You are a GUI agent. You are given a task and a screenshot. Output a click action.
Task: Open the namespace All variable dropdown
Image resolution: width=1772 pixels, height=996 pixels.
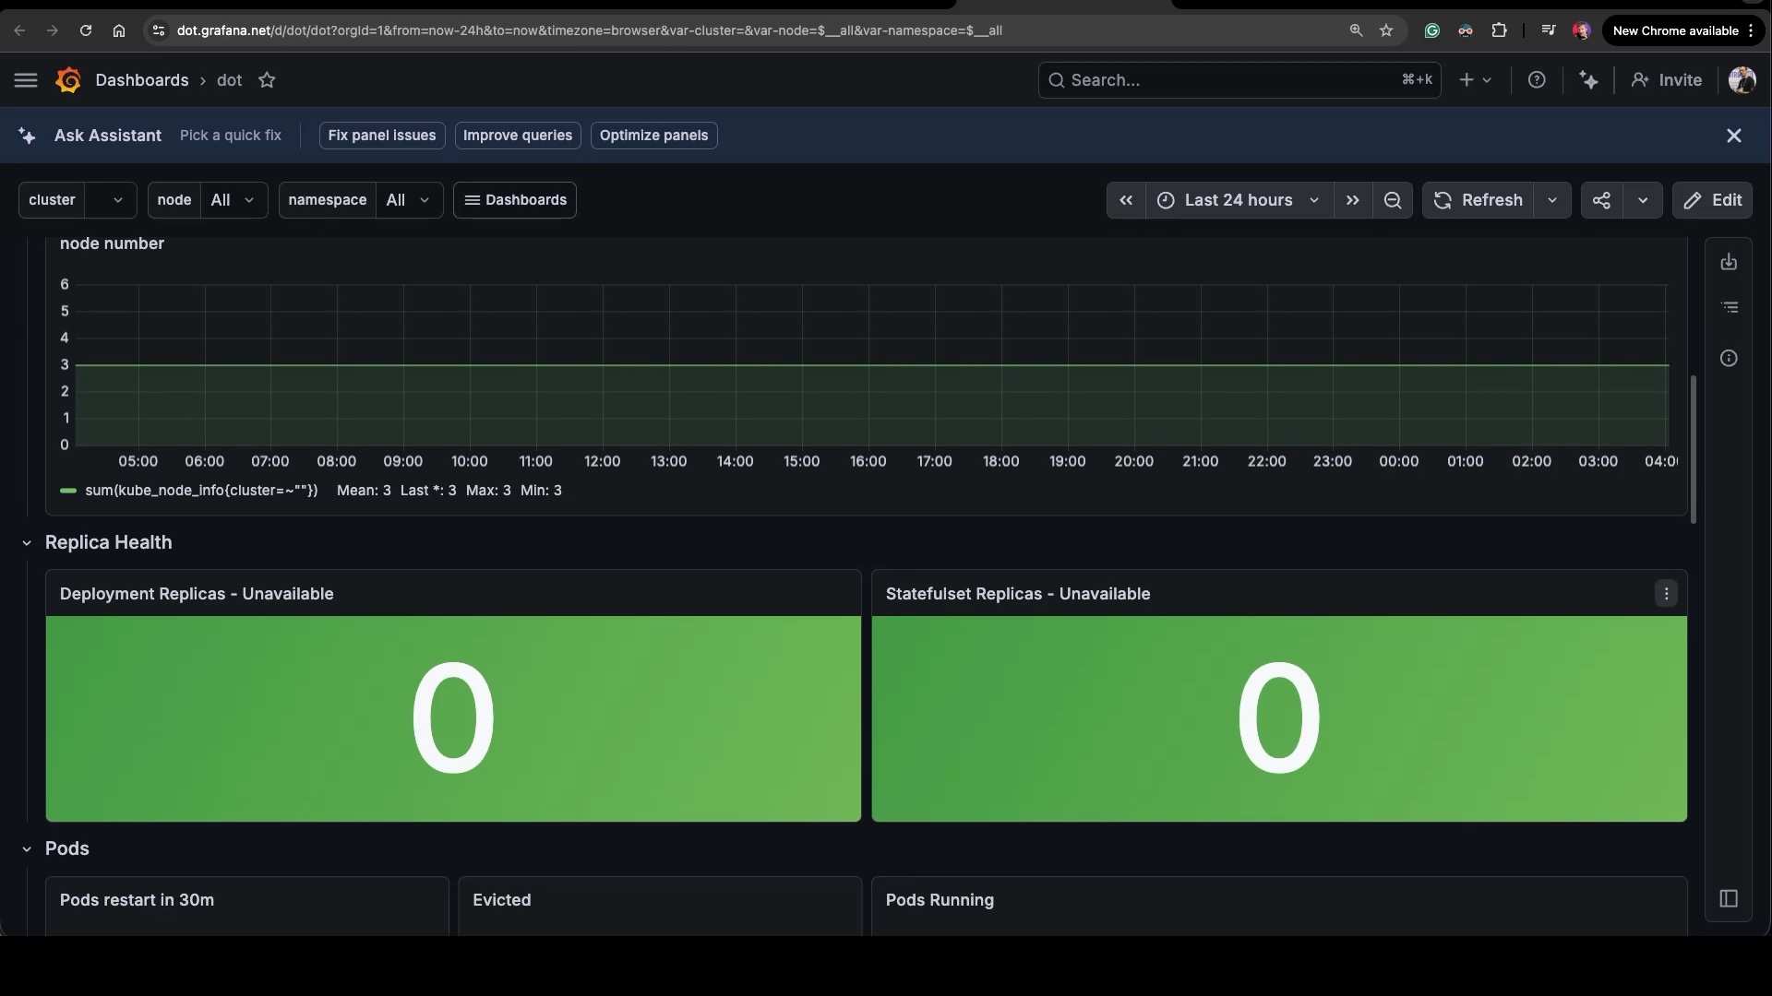click(x=409, y=200)
